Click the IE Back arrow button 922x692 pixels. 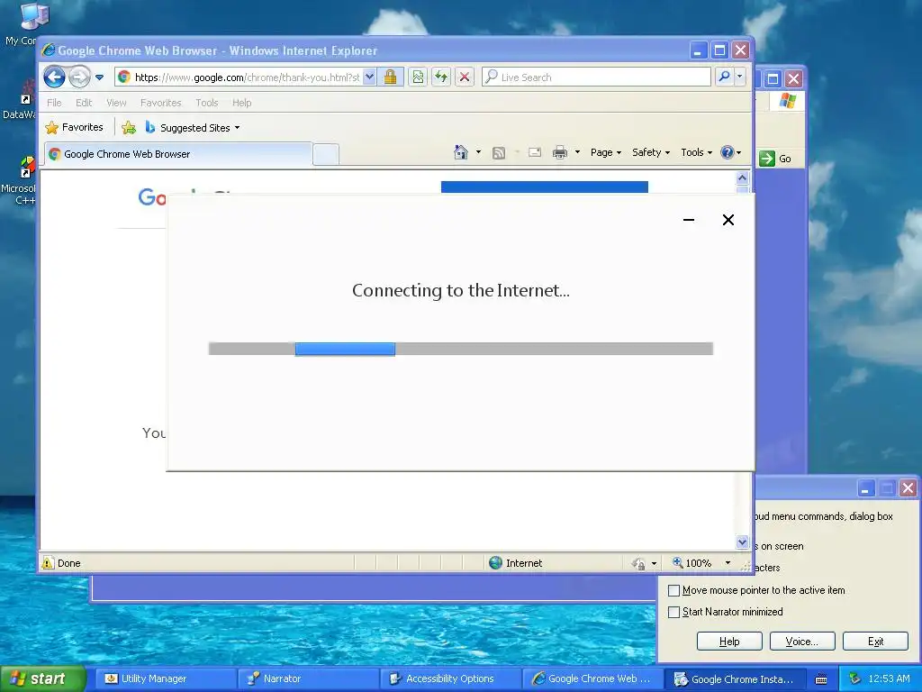click(54, 77)
